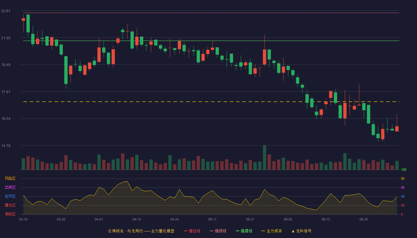
Task: Click the 04-01 date label
Action: tap(99, 219)
